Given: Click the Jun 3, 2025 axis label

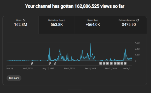Looking at the screenshot, I should [x=27, y=69].
